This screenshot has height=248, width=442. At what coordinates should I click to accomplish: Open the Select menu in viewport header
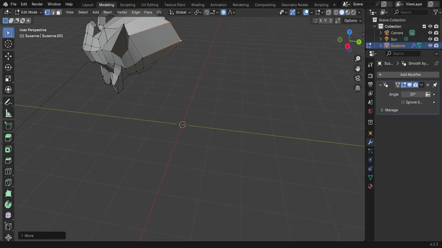coord(83,12)
